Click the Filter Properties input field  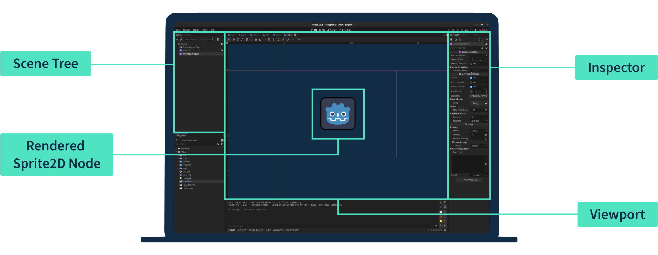[x=467, y=48]
